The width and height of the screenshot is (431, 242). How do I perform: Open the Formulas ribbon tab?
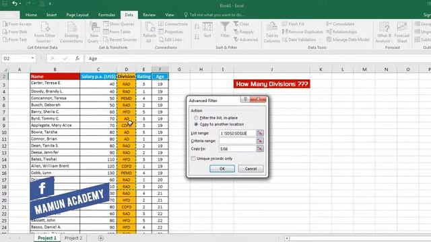(106, 15)
